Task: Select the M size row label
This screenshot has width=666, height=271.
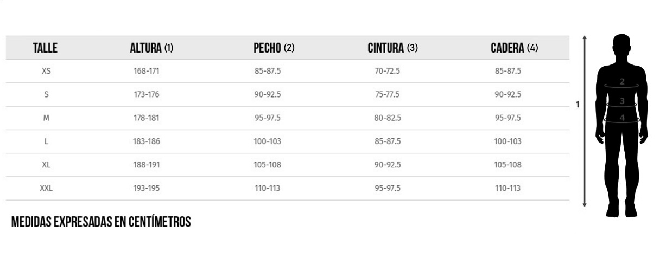Action: 46,118
